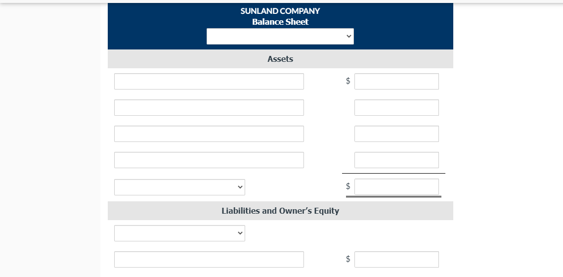Focus the fourth asset name field
This screenshot has height=277, width=563.
209,160
